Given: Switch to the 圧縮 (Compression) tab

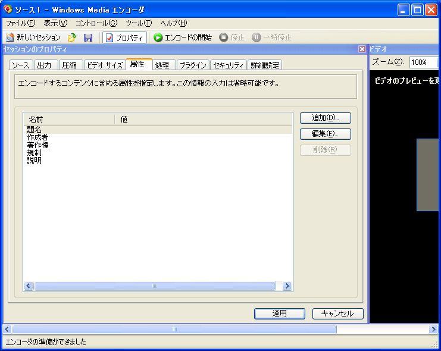Looking at the screenshot, I should [69, 65].
